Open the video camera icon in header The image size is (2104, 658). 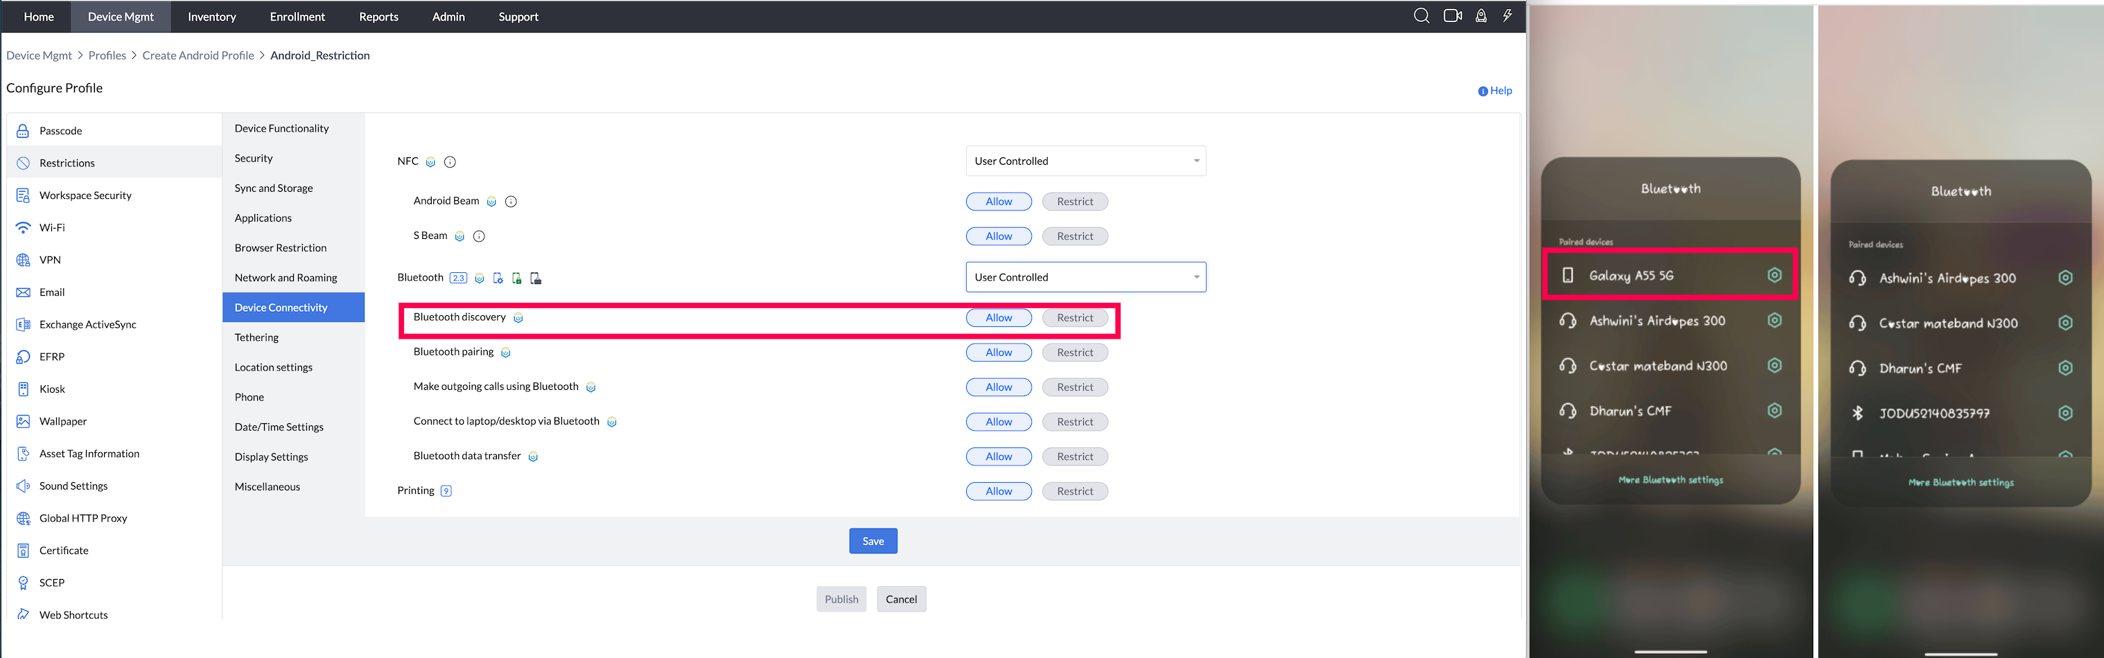[1453, 17]
